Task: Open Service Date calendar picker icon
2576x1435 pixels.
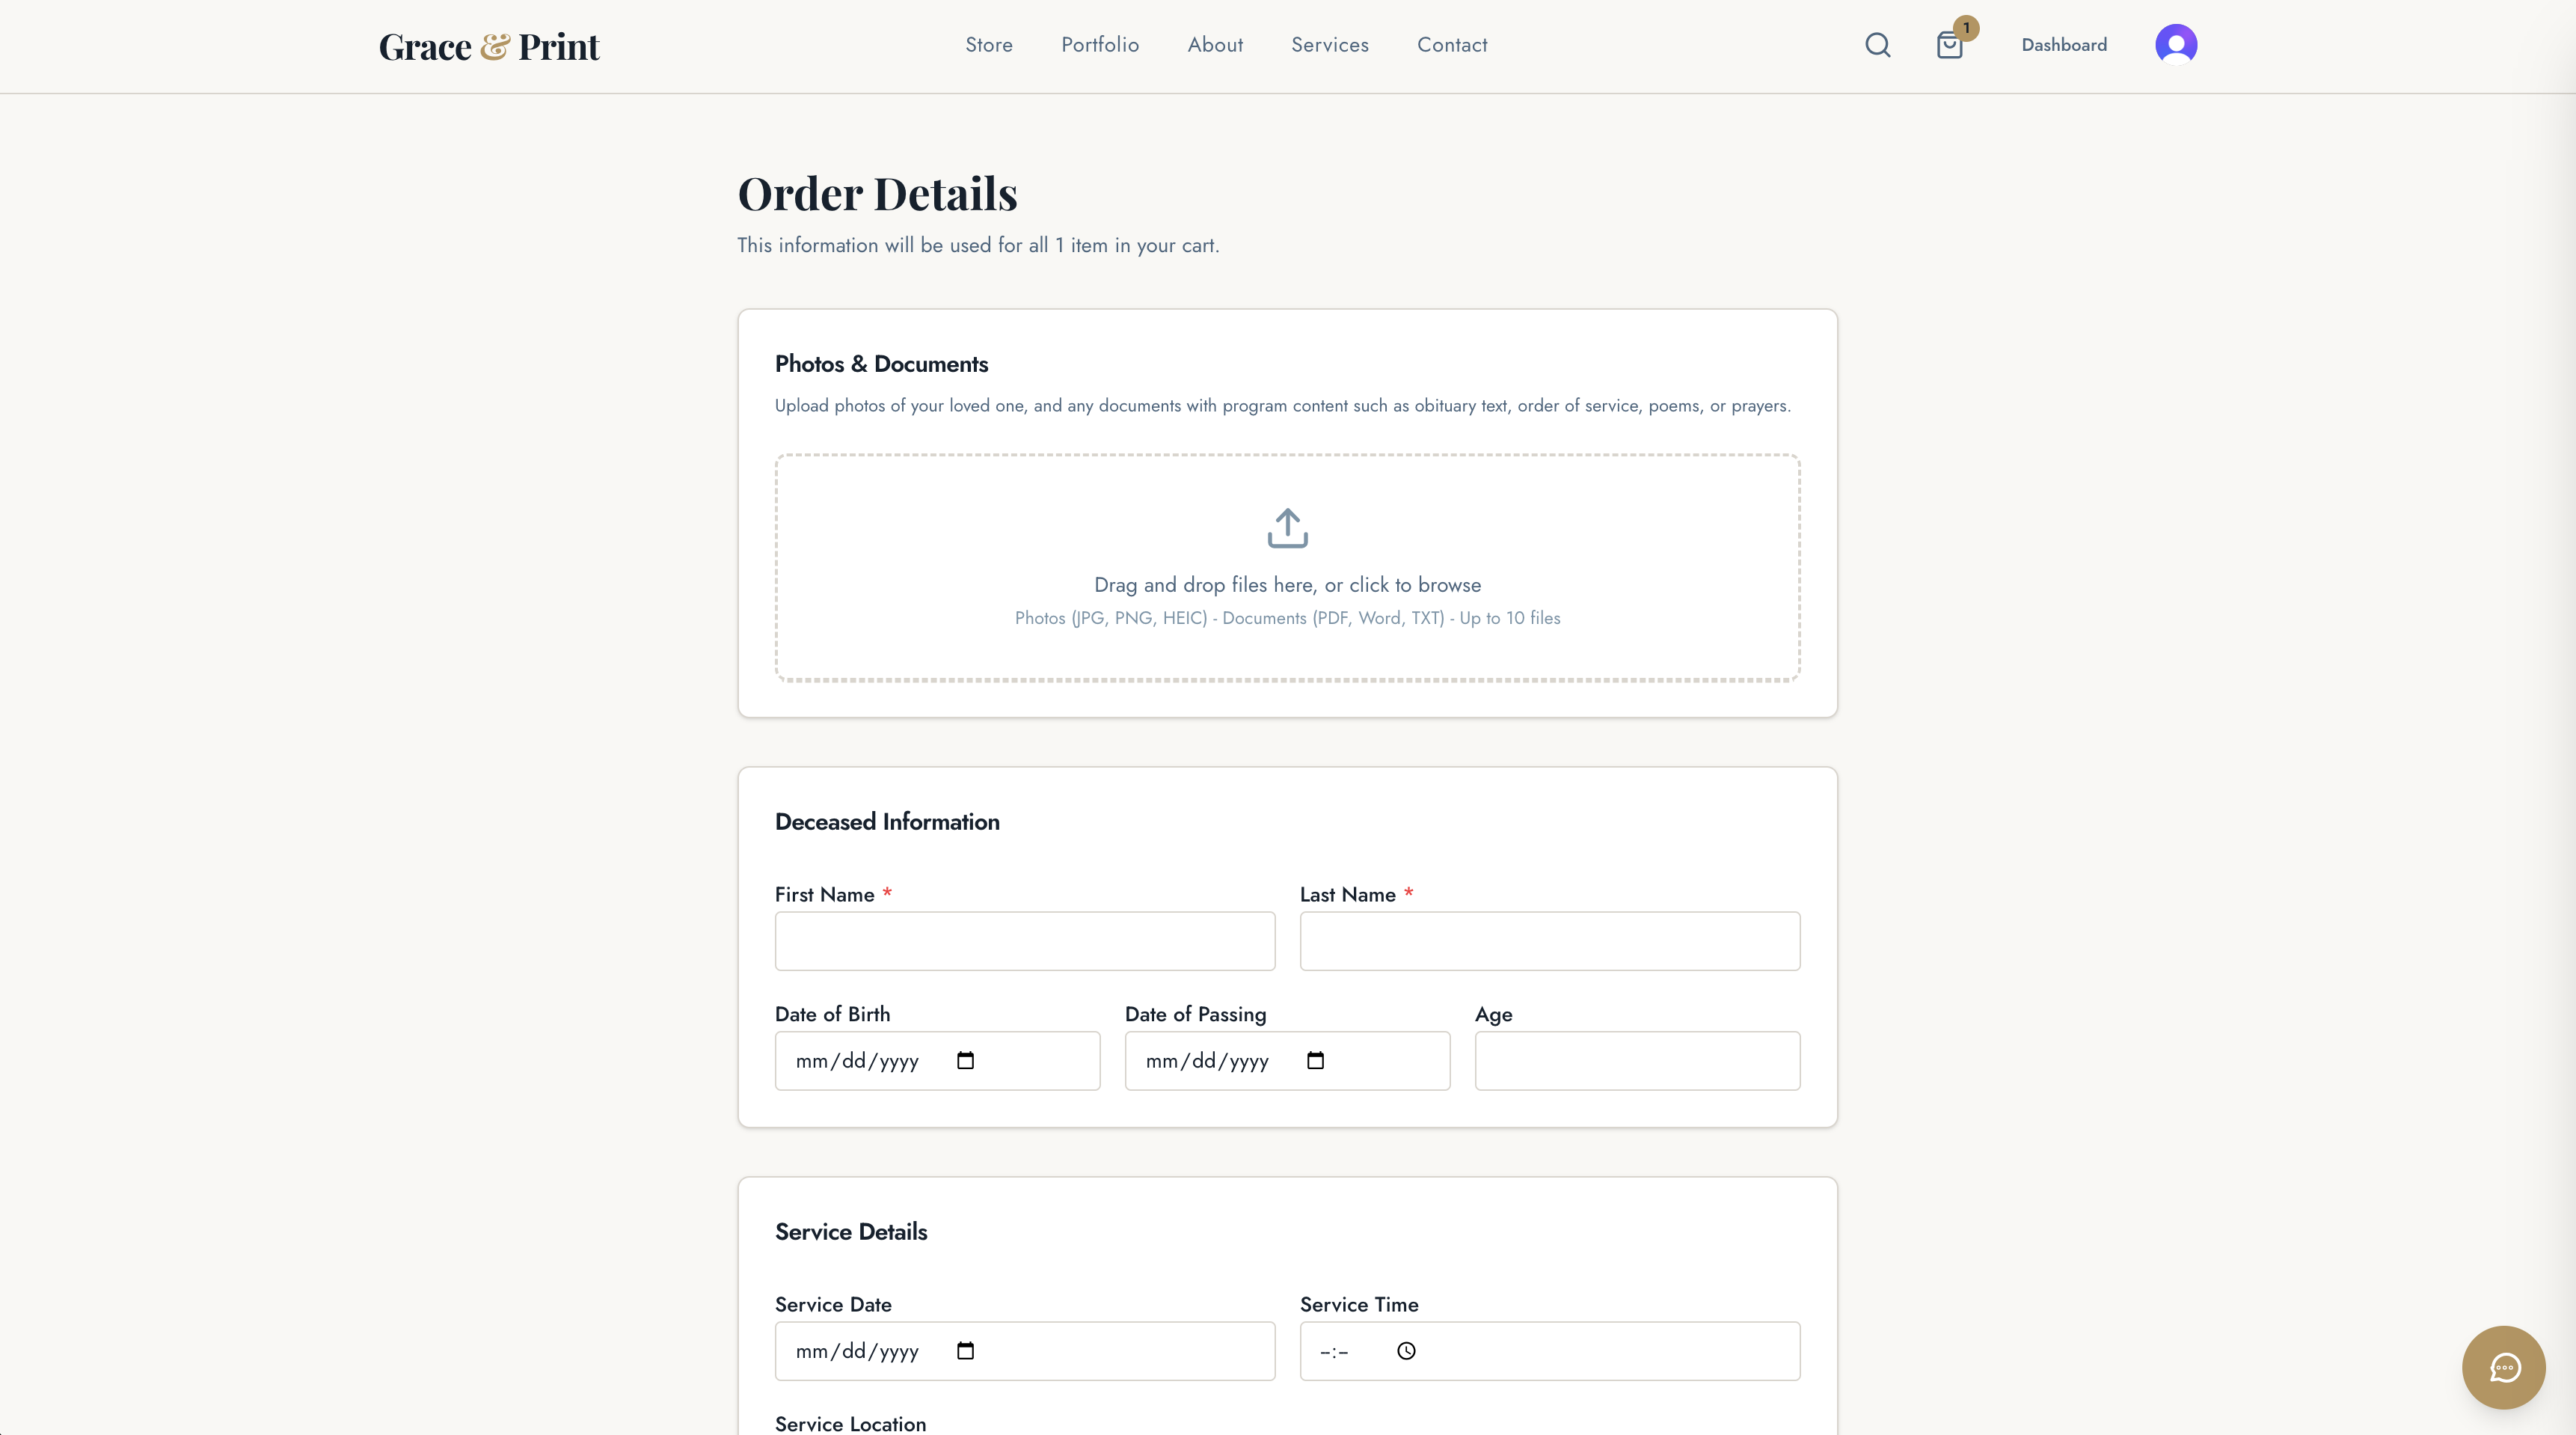Action: [x=965, y=1350]
